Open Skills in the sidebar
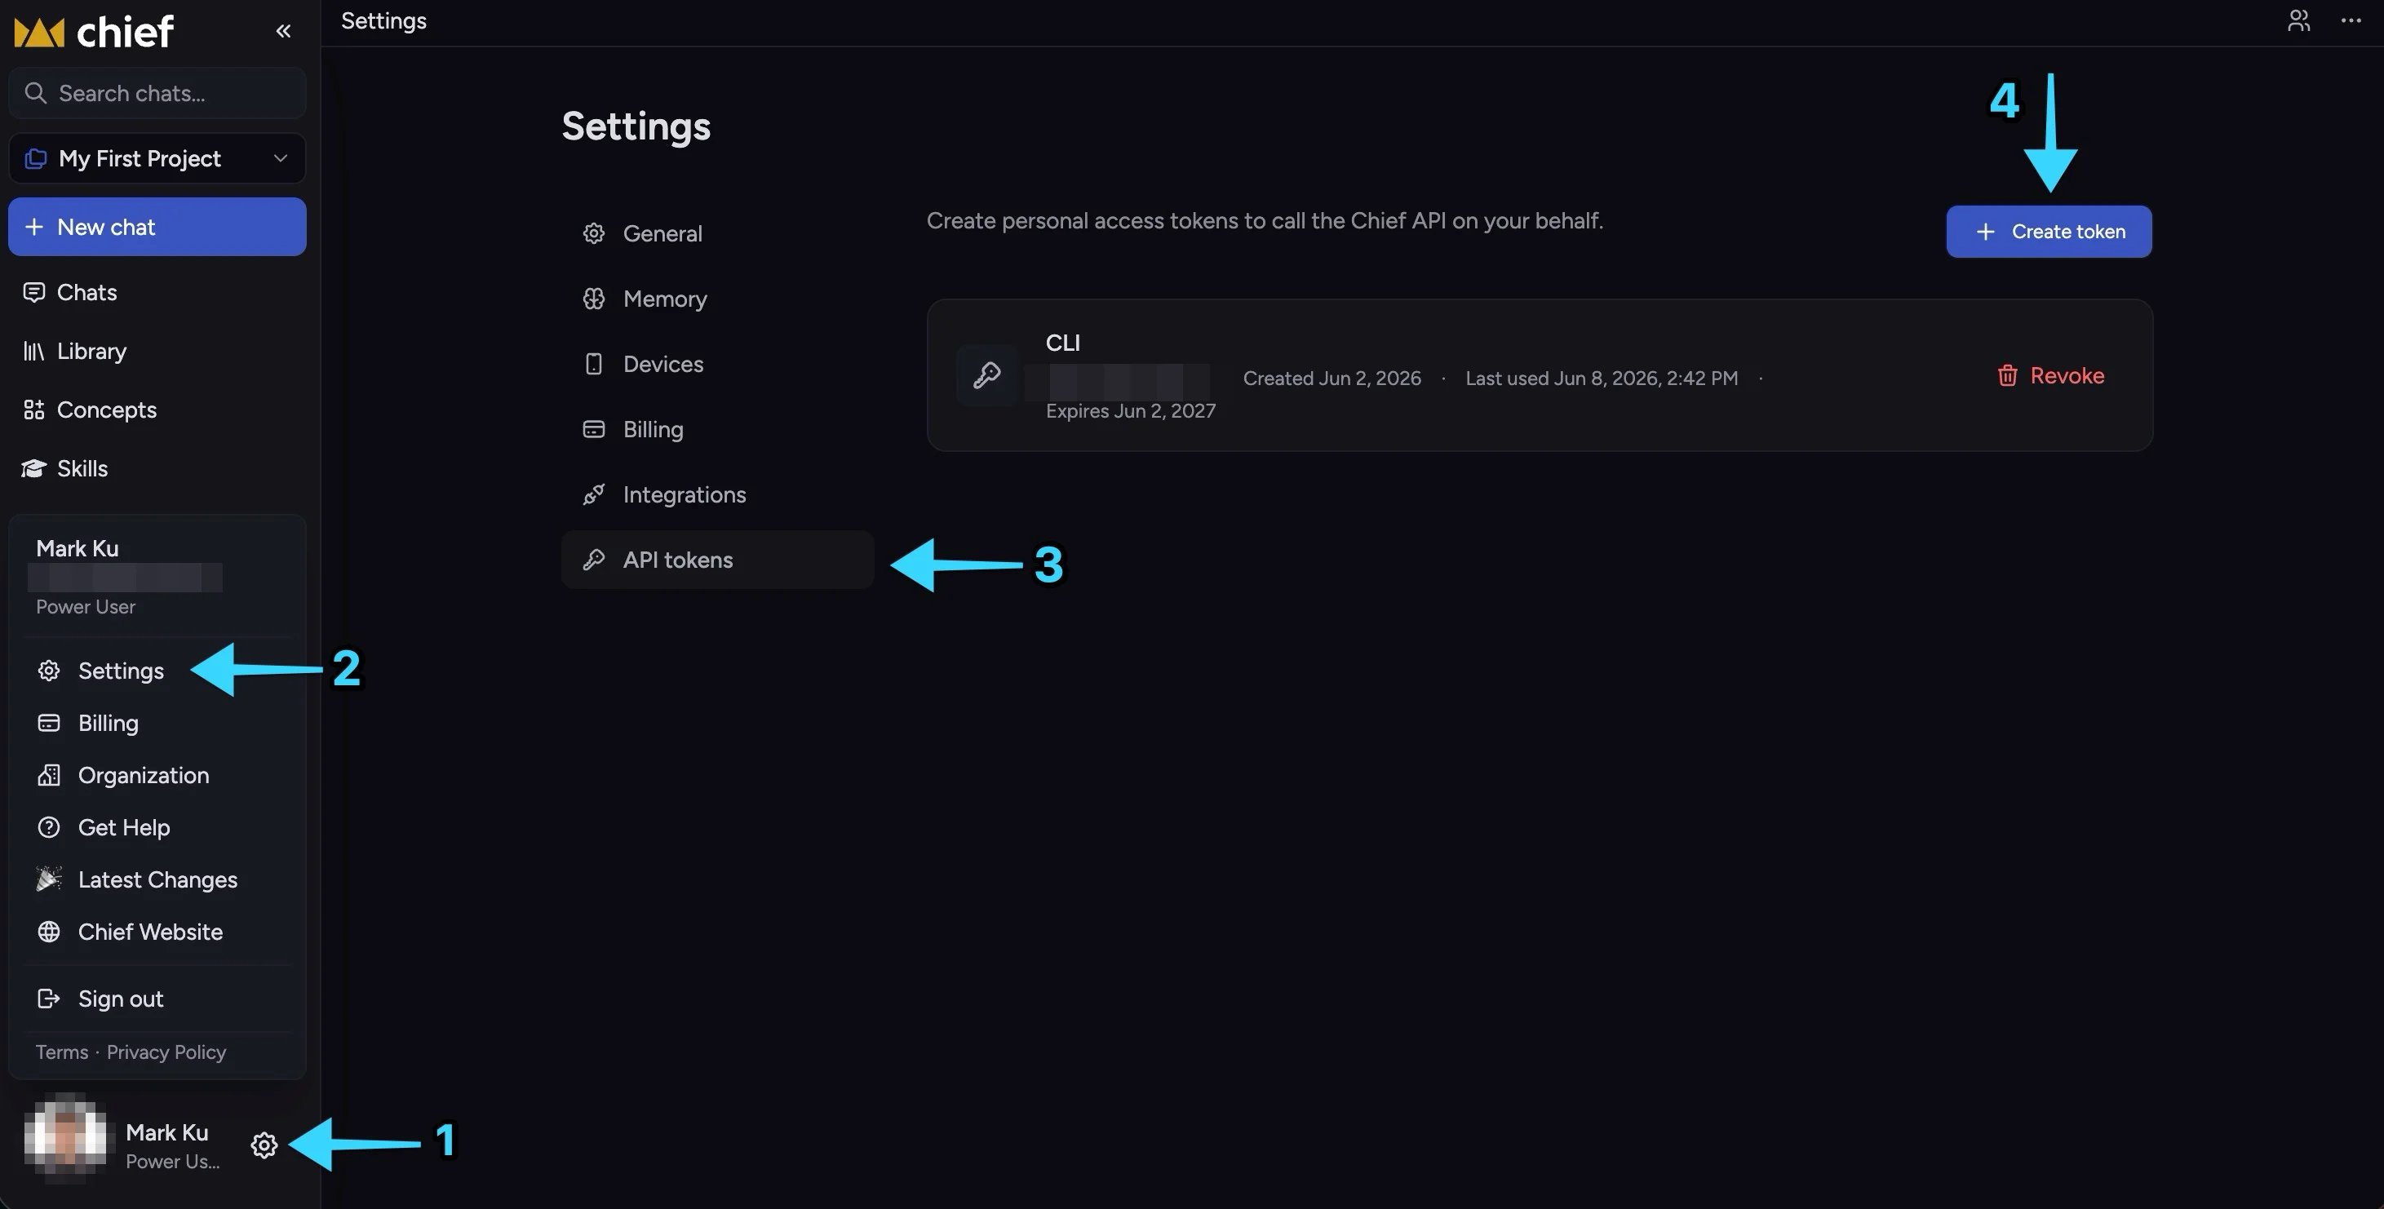The height and width of the screenshot is (1209, 2384). 157,468
